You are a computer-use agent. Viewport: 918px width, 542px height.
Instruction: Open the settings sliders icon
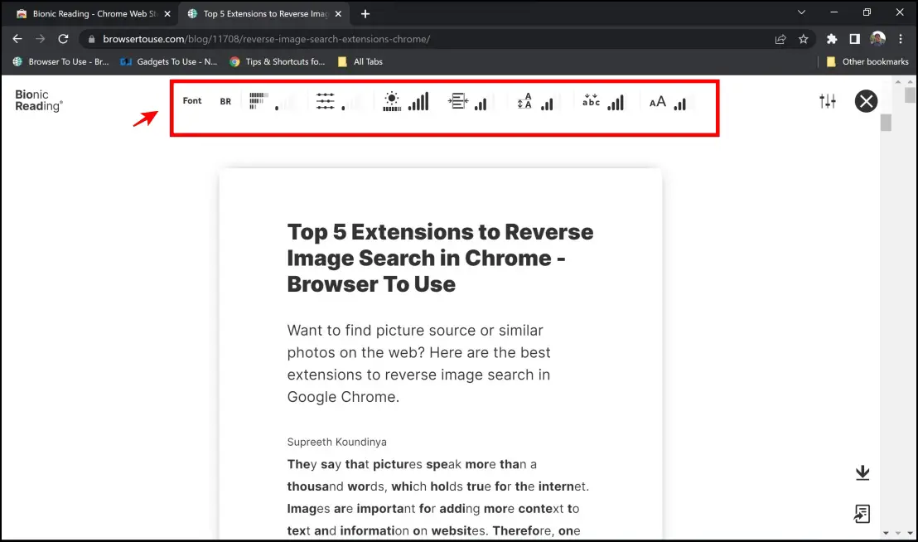(x=828, y=101)
